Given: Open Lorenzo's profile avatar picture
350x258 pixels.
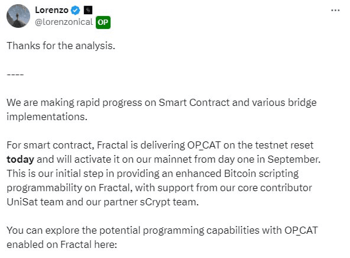Looking at the screenshot, I should (x=18, y=16).
